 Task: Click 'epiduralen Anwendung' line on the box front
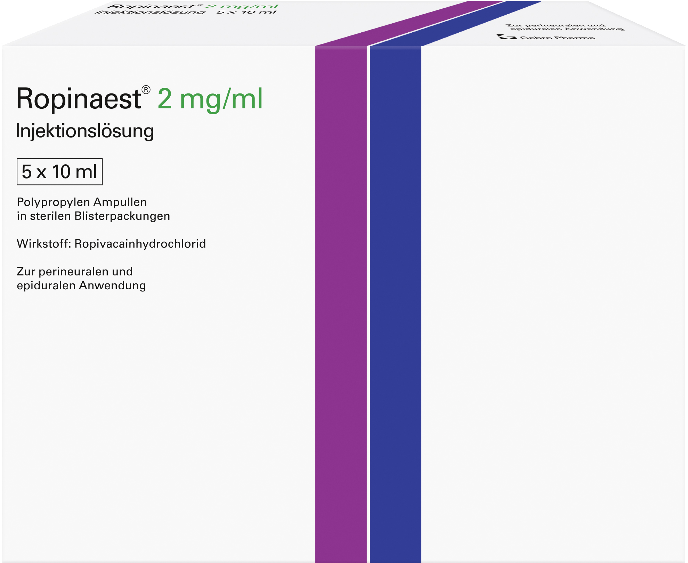click(x=81, y=285)
